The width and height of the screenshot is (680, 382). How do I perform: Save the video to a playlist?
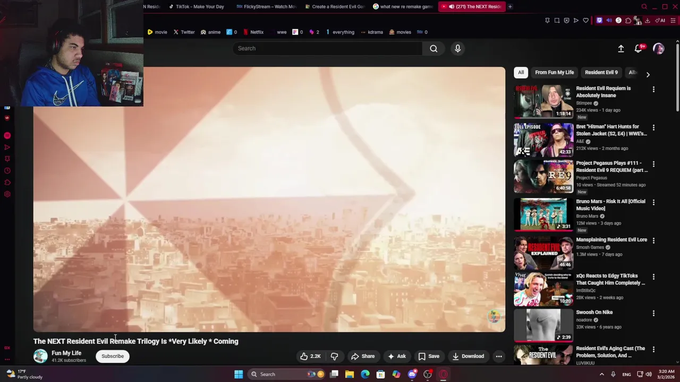tap(429, 357)
